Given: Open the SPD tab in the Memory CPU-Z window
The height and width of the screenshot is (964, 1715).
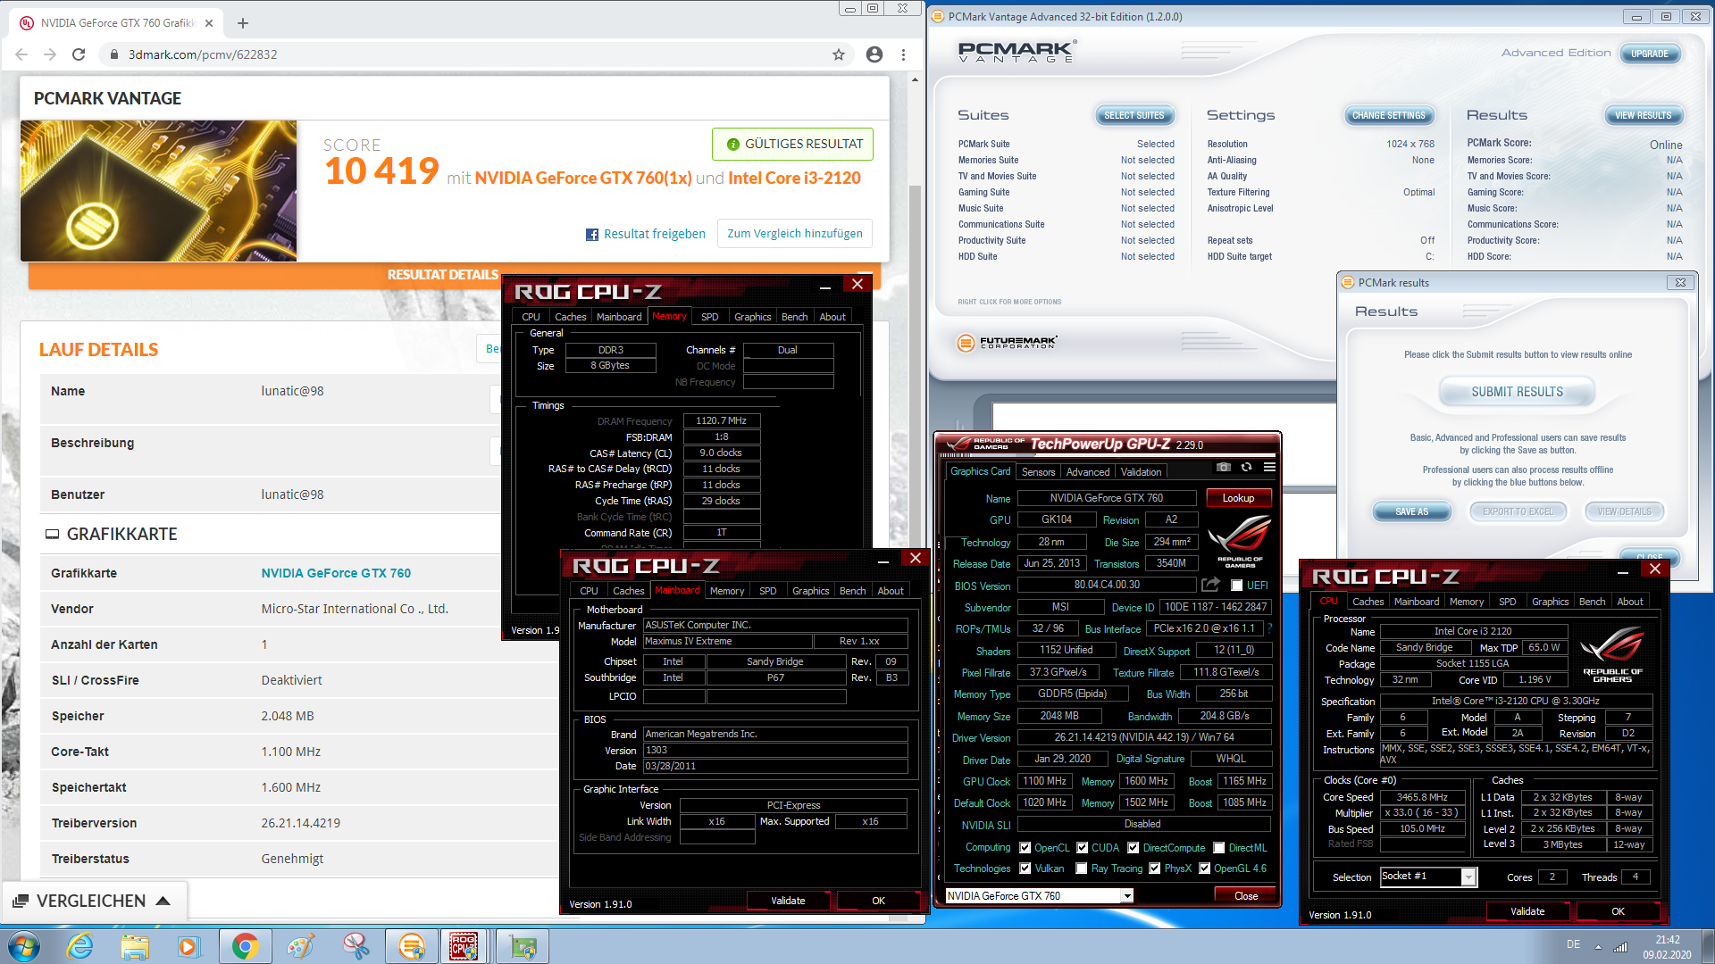Looking at the screenshot, I should [710, 317].
